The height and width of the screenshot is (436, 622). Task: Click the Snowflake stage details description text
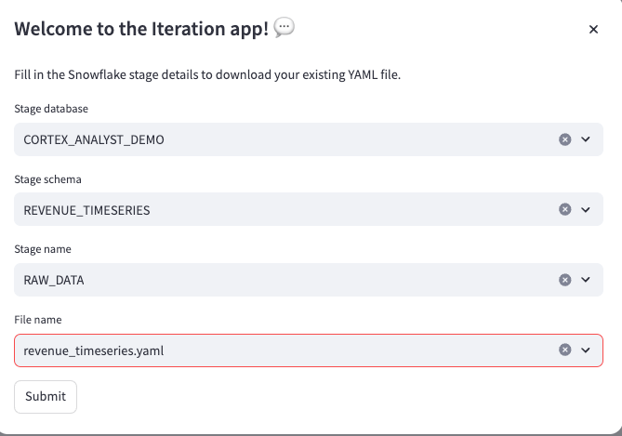207,74
